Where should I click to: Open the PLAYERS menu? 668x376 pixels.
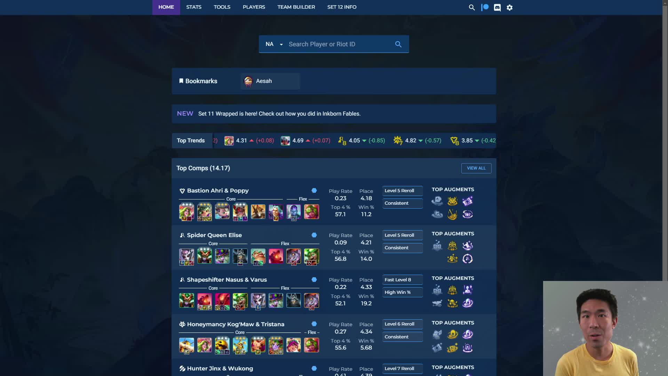point(254,7)
